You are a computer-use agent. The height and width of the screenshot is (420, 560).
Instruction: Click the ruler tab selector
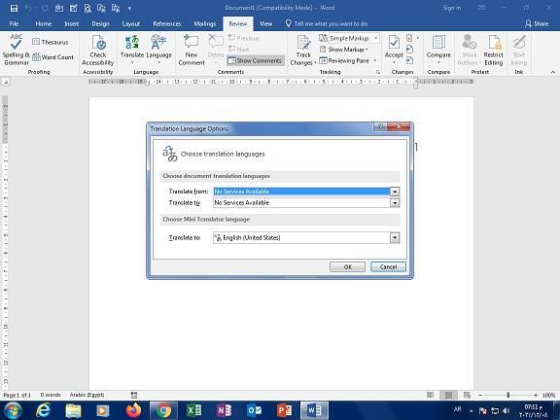(6, 82)
